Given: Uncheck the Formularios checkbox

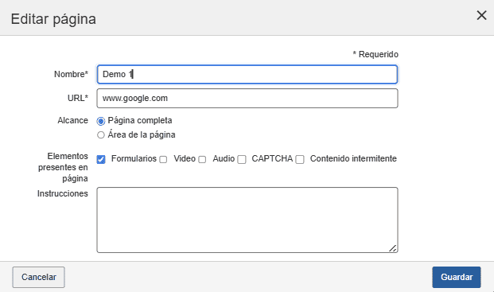Looking at the screenshot, I should point(101,159).
